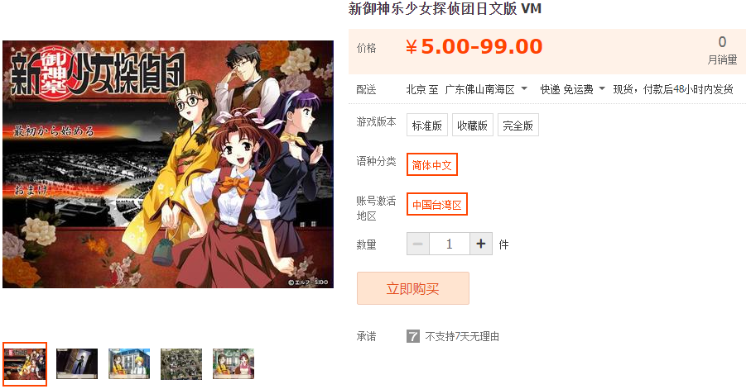Image resolution: width=751 pixels, height=389 pixels.
Task: Click the 不支持7天无理由 promise text
Action: 462,336
